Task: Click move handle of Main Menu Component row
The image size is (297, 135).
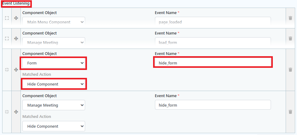Action: tap(16, 18)
